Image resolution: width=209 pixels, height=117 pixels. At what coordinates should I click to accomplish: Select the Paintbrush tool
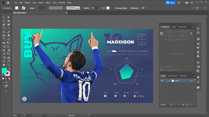[9, 32]
